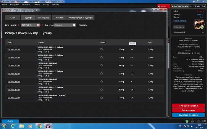Open 19 июл 21:00 tournament link
This screenshot has height=129, width=207.
tap(14, 58)
